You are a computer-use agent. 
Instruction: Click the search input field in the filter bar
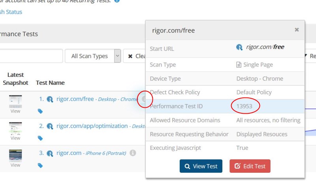(x=31, y=56)
